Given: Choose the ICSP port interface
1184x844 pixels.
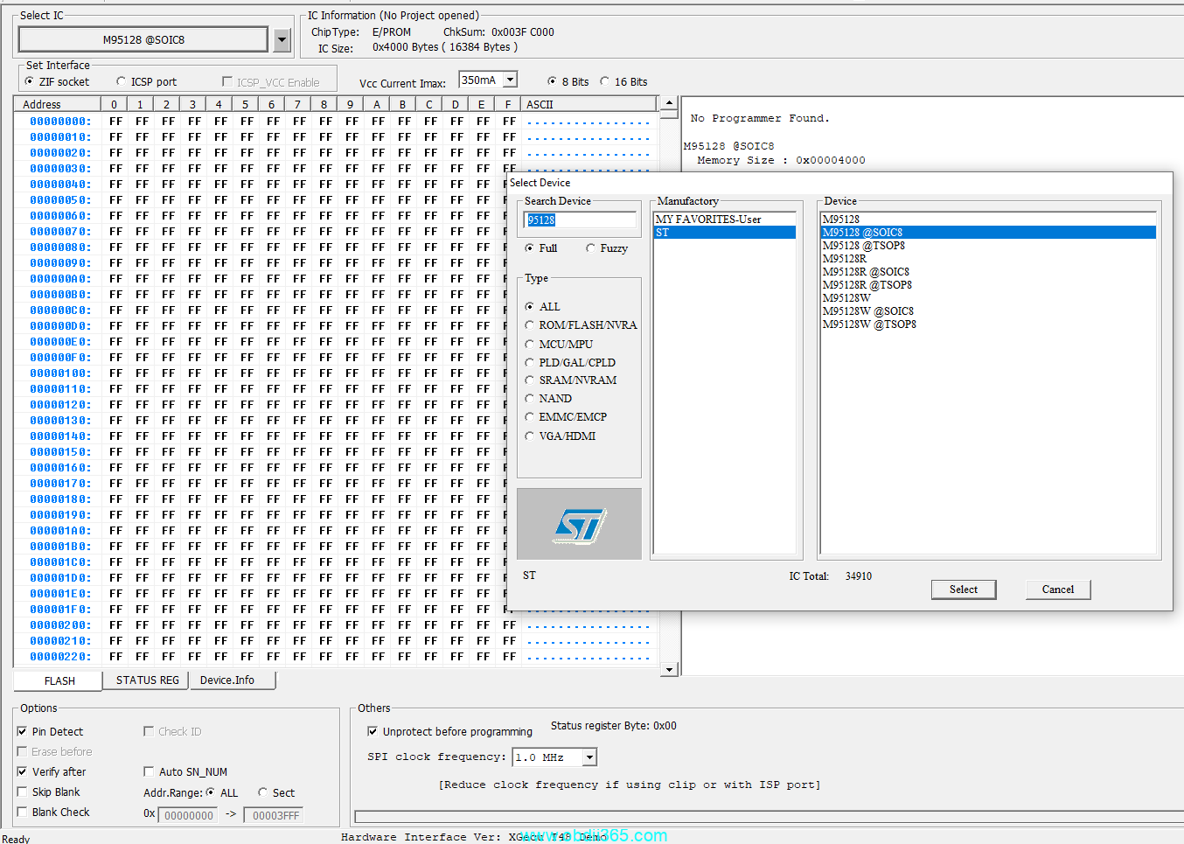Looking at the screenshot, I should [122, 82].
